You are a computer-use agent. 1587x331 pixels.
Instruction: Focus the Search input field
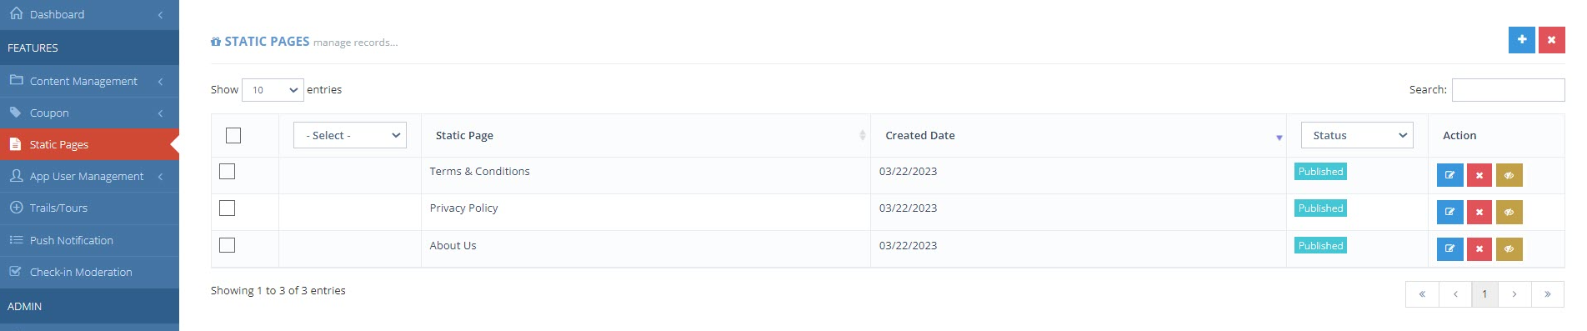(1508, 90)
